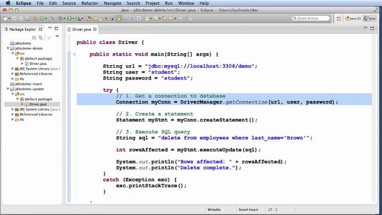Image resolution: width=382 pixels, height=215 pixels.
Task: Open the Window menu
Action: coord(186,3)
